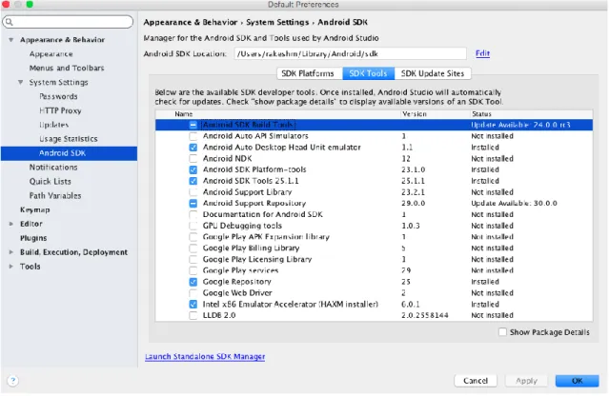Check Google Play Licensing Library
Screen dimensions: 609x397
[193, 260]
